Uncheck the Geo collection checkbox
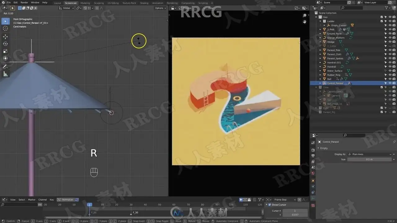The width and height of the screenshot is (397, 223). pyautogui.click(x=382, y=17)
